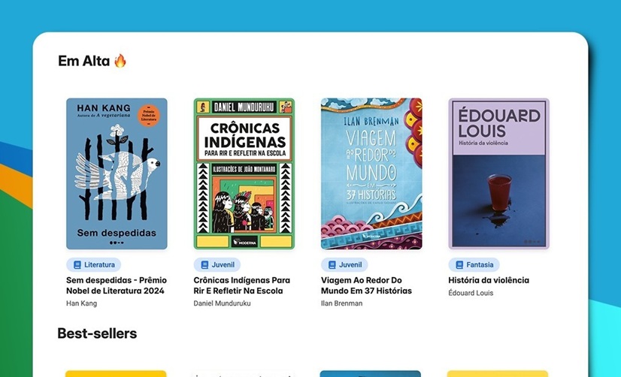Open title Viagem Ao Redor Do Mundo

(x=366, y=285)
